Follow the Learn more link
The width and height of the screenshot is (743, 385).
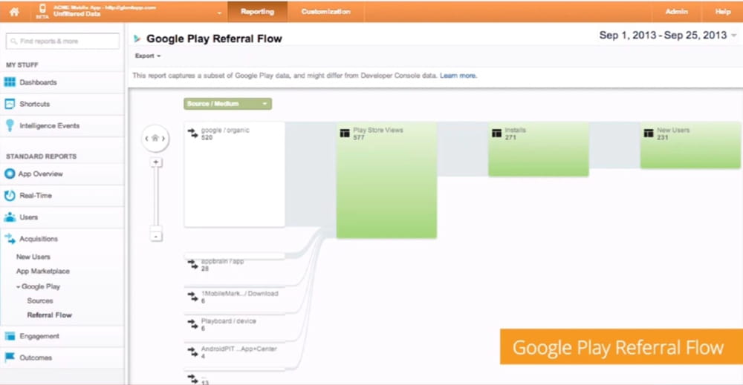pos(458,76)
